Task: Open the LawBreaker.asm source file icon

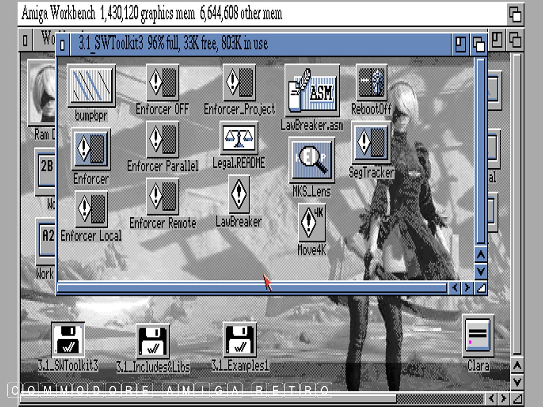Action: tap(312, 90)
